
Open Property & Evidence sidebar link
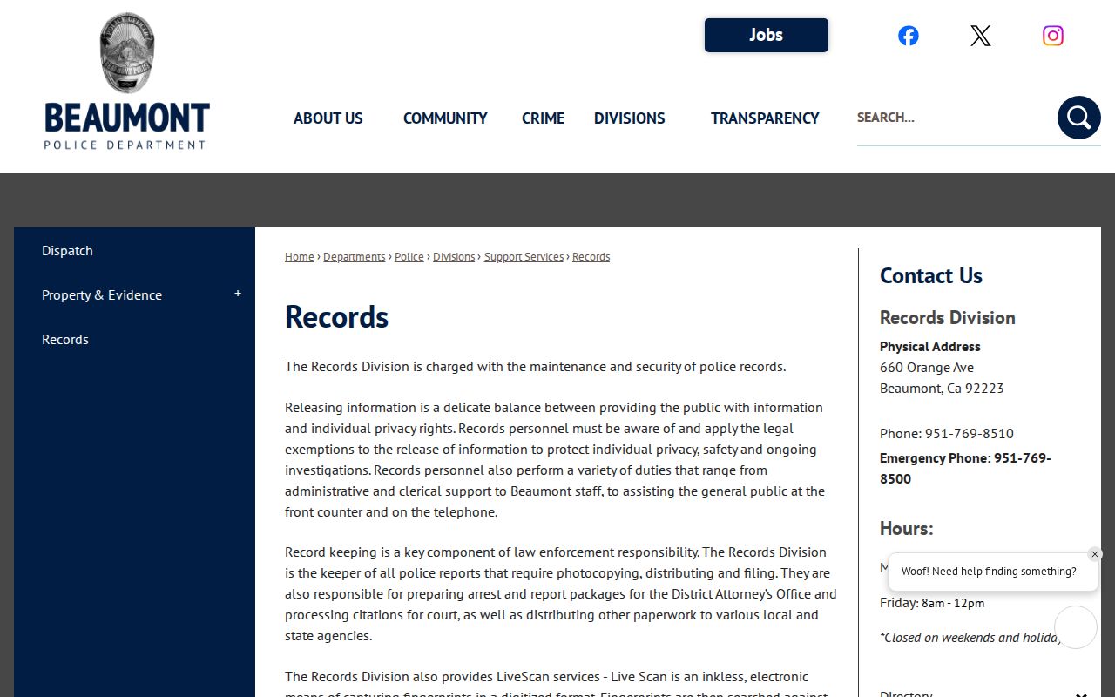102,295
